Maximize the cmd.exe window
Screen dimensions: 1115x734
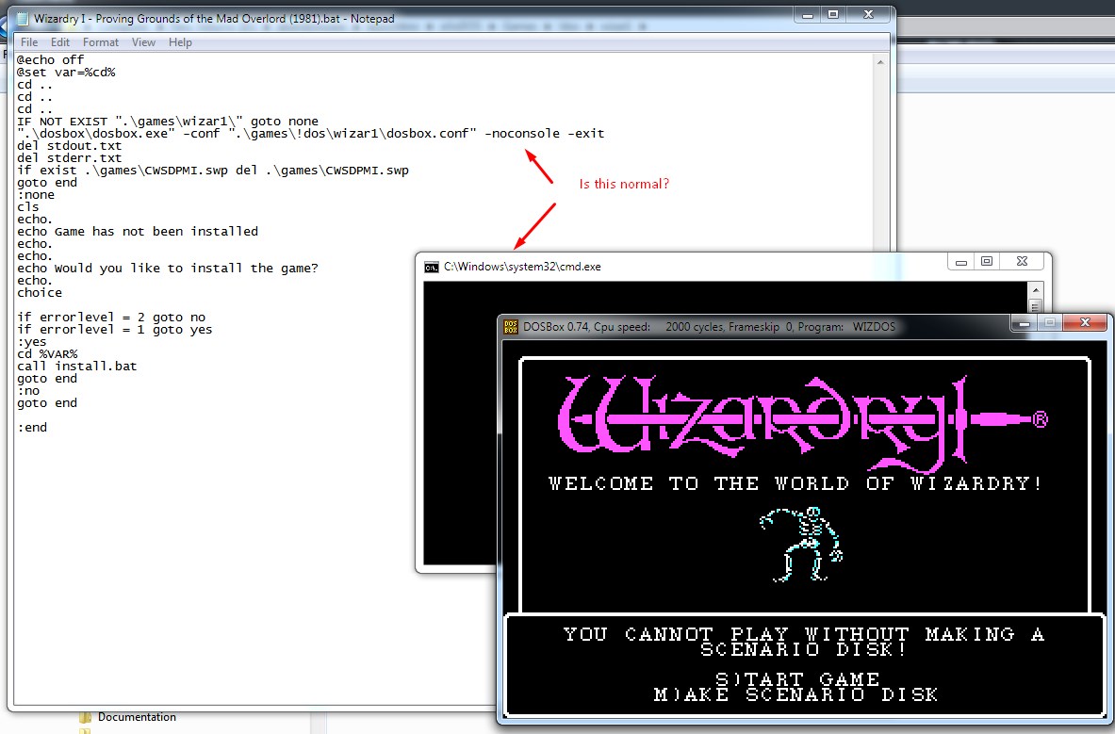[986, 262]
